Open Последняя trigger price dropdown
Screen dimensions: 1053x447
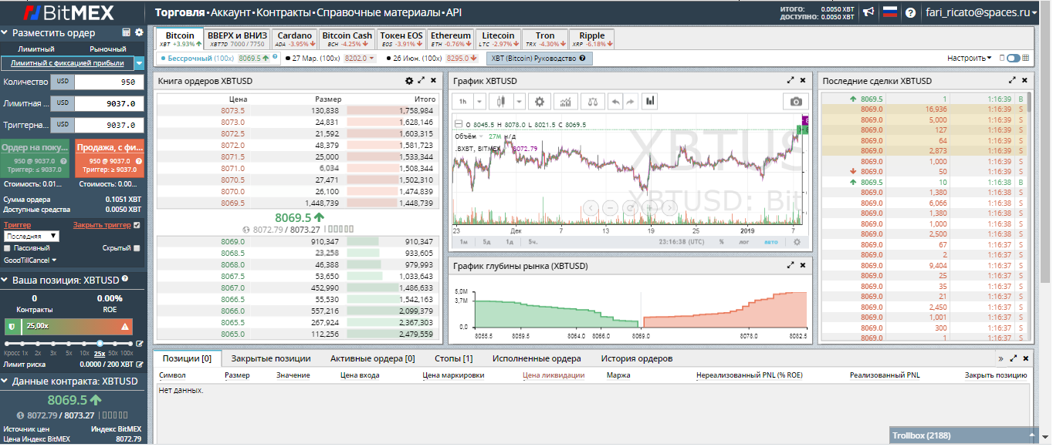(32, 236)
